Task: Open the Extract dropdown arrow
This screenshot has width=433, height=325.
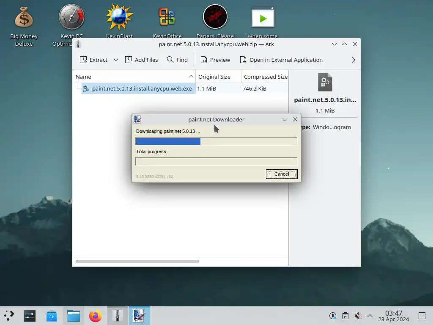Action: 116,60
